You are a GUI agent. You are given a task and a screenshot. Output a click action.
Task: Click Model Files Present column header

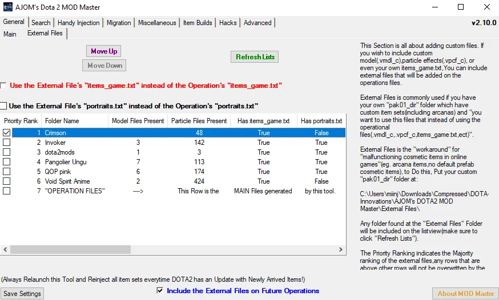(x=138, y=121)
